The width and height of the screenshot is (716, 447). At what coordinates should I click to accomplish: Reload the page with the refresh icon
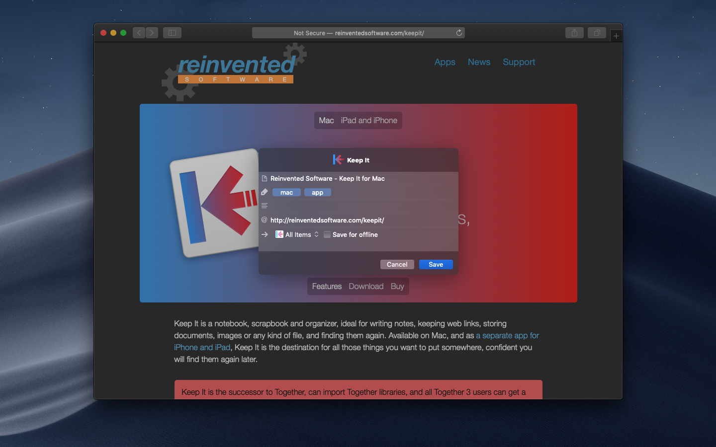459,33
